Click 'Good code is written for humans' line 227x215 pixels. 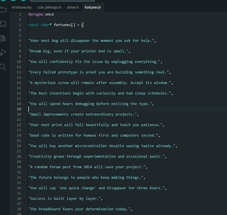click(x=94, y=135)
